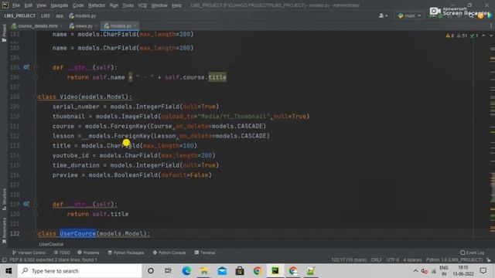Open the Problems tool window

click(x=88, y=253)
